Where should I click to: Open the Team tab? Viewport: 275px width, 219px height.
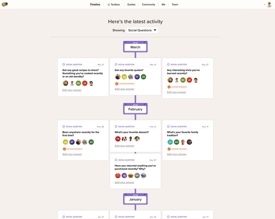(x=175, y=5)
